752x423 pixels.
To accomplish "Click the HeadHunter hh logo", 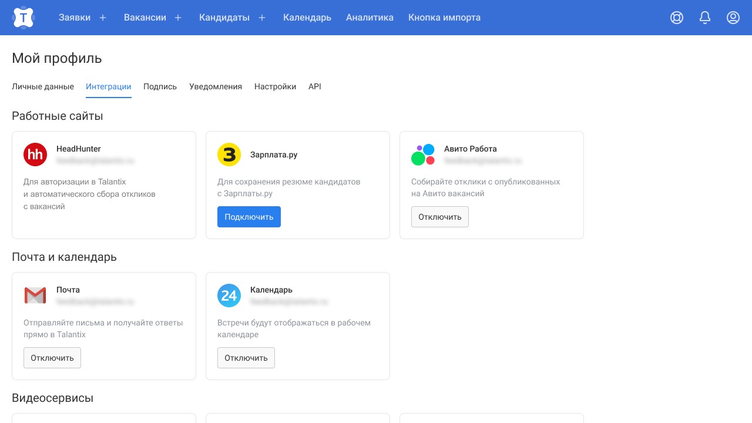I will point(35,155).
